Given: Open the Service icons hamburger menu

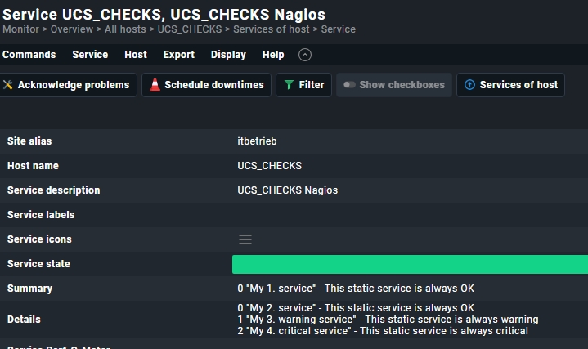Looking at the screenshot, I should coord(245,239).
